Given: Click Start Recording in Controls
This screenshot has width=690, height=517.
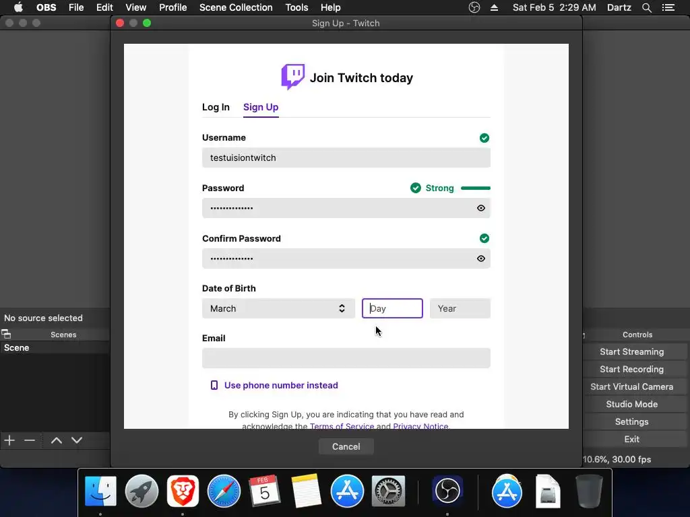Looking at the screenshot, I should pyautogui.click(x=631, y=370).
